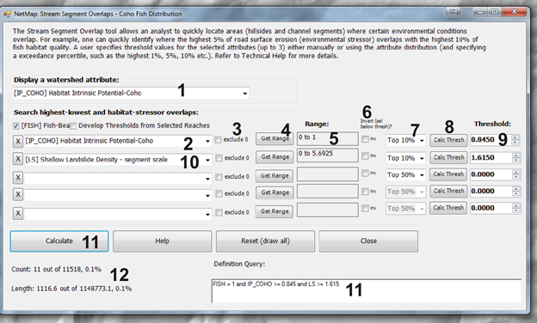
Task: Click the Count: 11 out of 11518 text
Action: pos(57,270)
